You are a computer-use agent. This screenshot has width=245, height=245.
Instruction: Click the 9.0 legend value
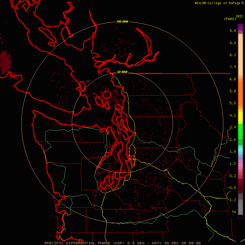(x=233, y=43)
